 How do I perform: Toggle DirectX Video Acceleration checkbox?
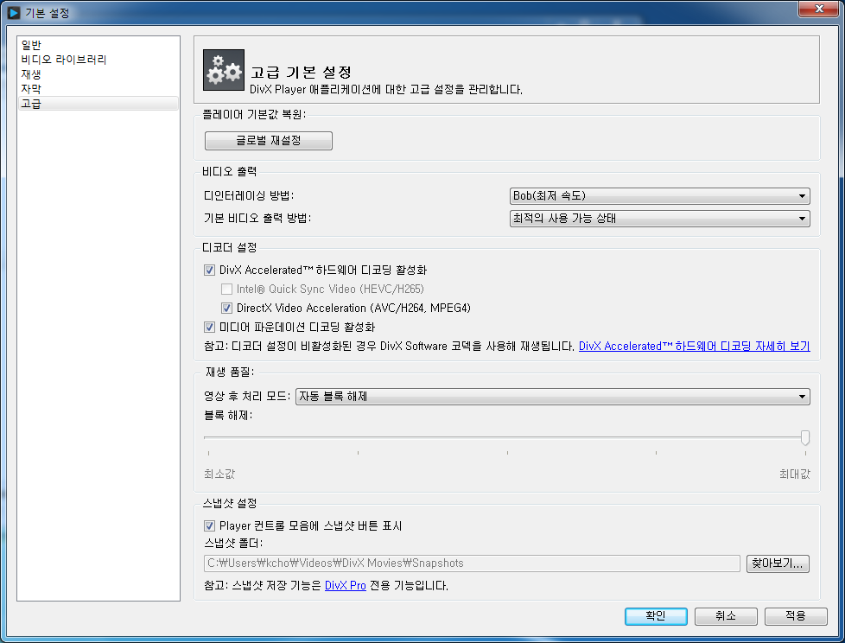[x=227, y=309]
